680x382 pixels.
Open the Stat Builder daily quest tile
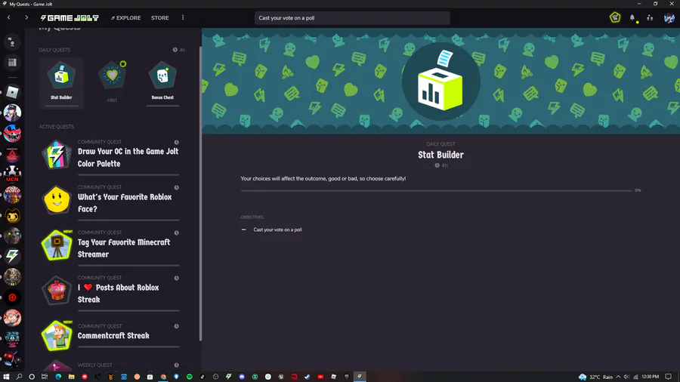coord(61,82)
